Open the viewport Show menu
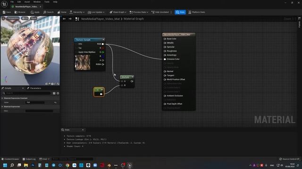The width and height of the screenshot is (302, 169). point(34,18)
